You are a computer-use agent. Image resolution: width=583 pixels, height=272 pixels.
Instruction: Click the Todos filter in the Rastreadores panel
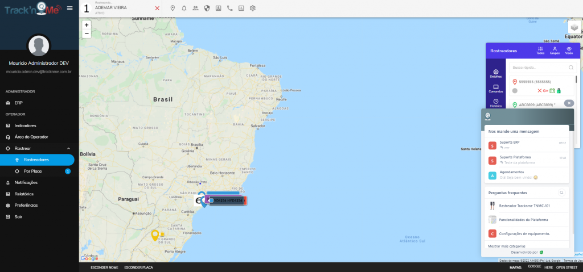click(x=540, y=51)
